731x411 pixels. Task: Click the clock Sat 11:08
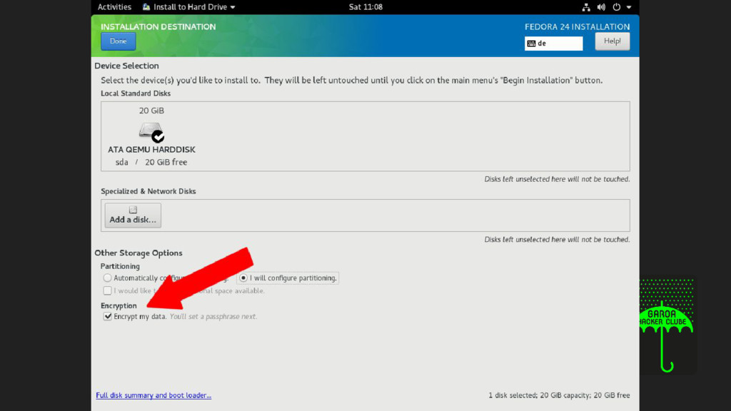365,7
